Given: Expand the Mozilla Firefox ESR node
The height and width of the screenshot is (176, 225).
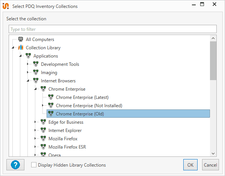Looking at the screenshot, I should (35, 147).
